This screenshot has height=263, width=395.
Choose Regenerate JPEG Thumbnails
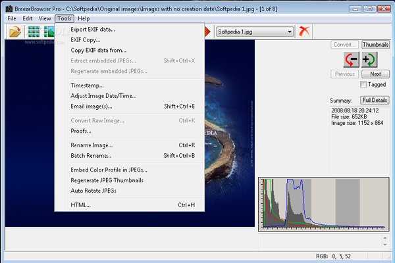tap(130, 180)
